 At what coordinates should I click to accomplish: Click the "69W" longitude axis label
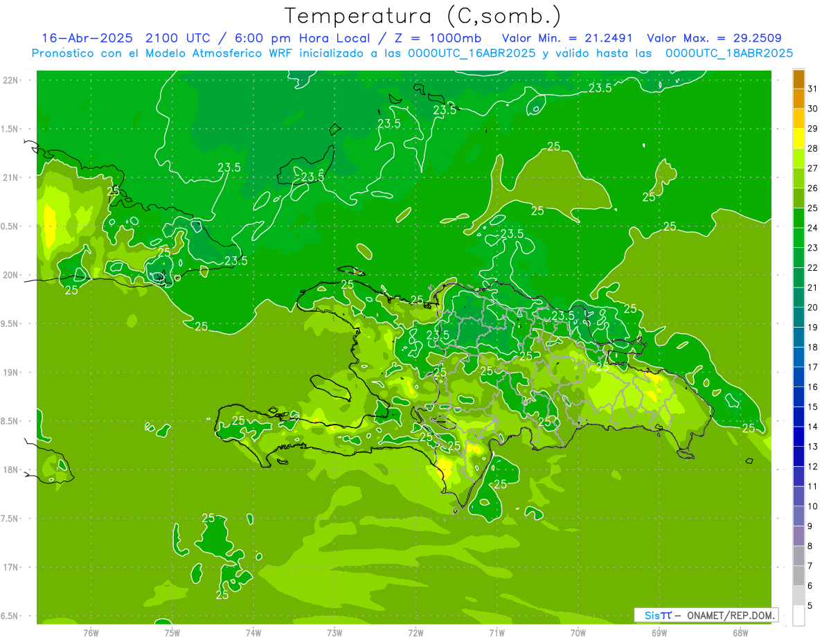659,633
